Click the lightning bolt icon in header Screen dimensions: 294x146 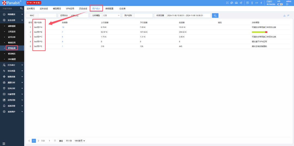[261, 3]
